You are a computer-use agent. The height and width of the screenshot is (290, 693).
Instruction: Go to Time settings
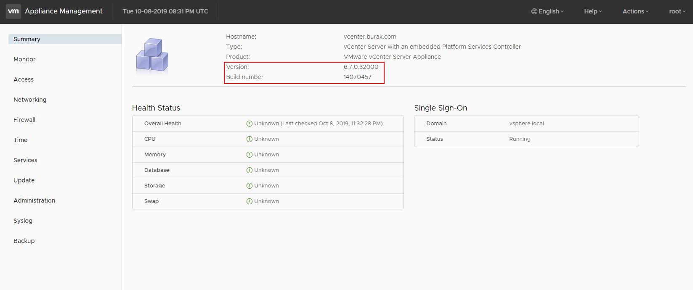pyautogui.click(x=20, y=140)
